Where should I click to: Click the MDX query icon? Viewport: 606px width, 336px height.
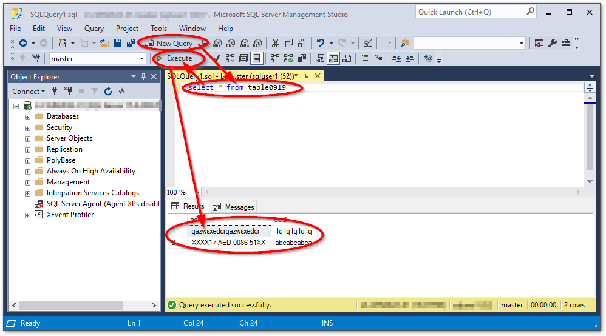click(217, 43)
